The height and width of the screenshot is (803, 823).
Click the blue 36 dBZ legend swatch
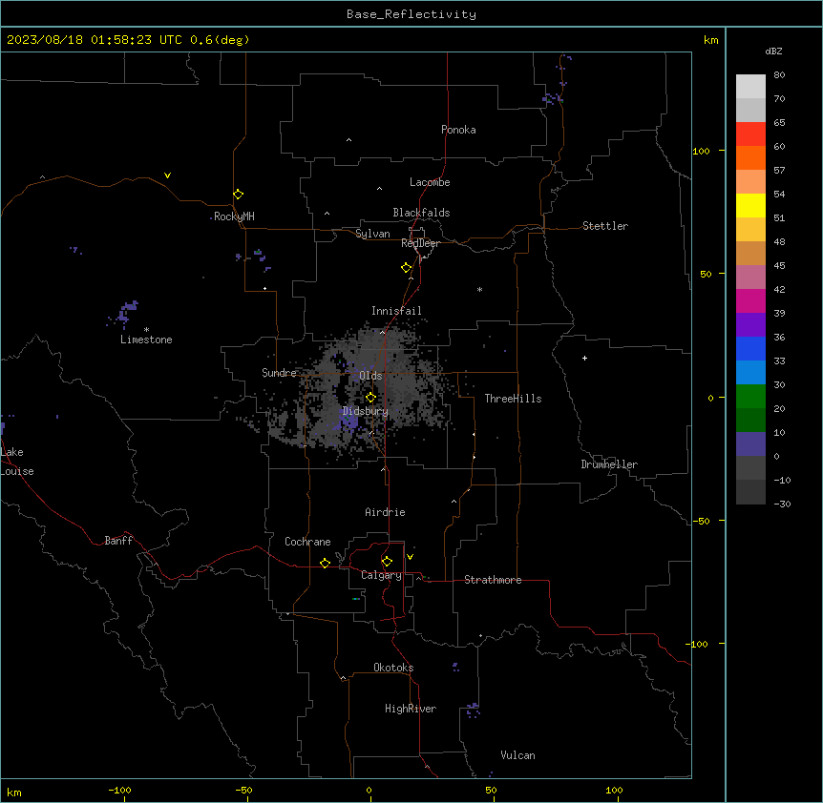[x=750, y=348]
